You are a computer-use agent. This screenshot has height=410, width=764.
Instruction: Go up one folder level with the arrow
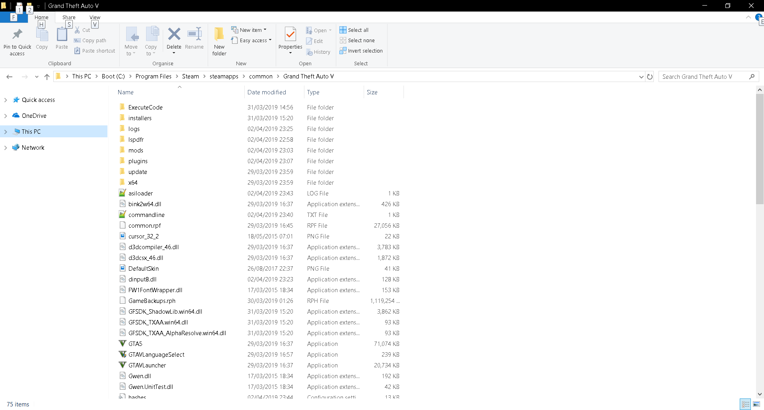tap(47, 77)
